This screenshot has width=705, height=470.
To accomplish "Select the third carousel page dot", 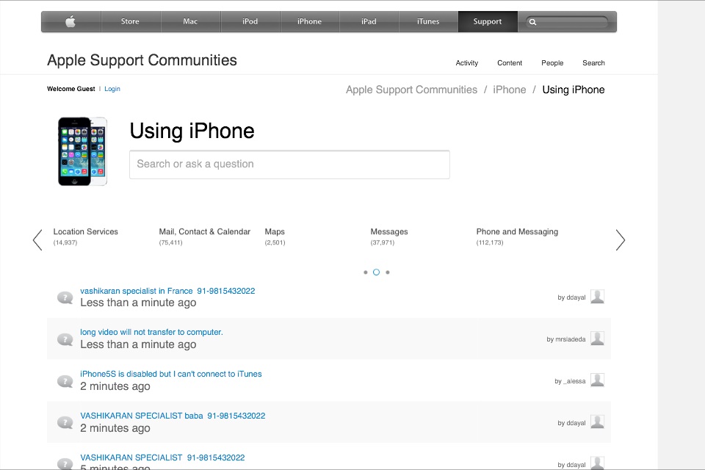I will pos(388,272).
